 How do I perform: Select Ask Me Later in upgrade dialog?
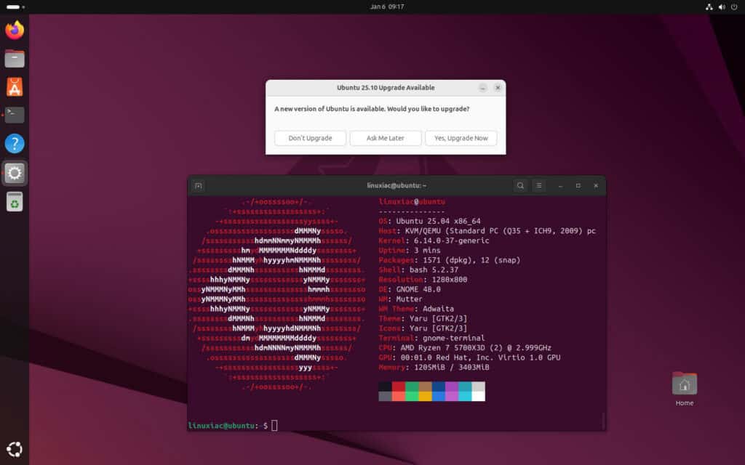pos(385,138)
